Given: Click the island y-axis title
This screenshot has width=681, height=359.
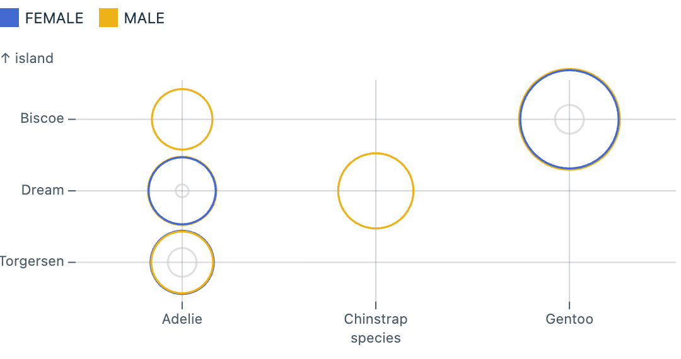Looking at the screenshot, I should tap(27, 59).
